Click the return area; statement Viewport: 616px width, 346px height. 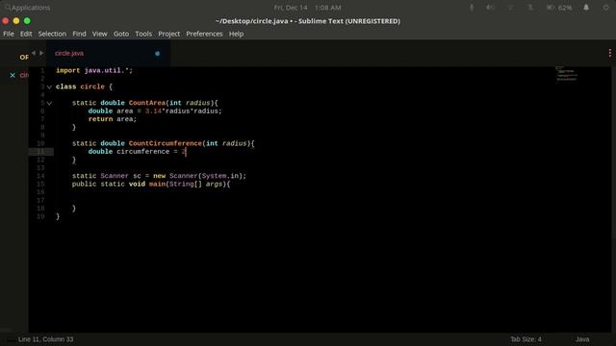click(113, 119)
